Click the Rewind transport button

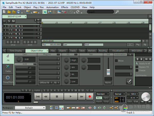pyautogui.click(x=46, y=97)
